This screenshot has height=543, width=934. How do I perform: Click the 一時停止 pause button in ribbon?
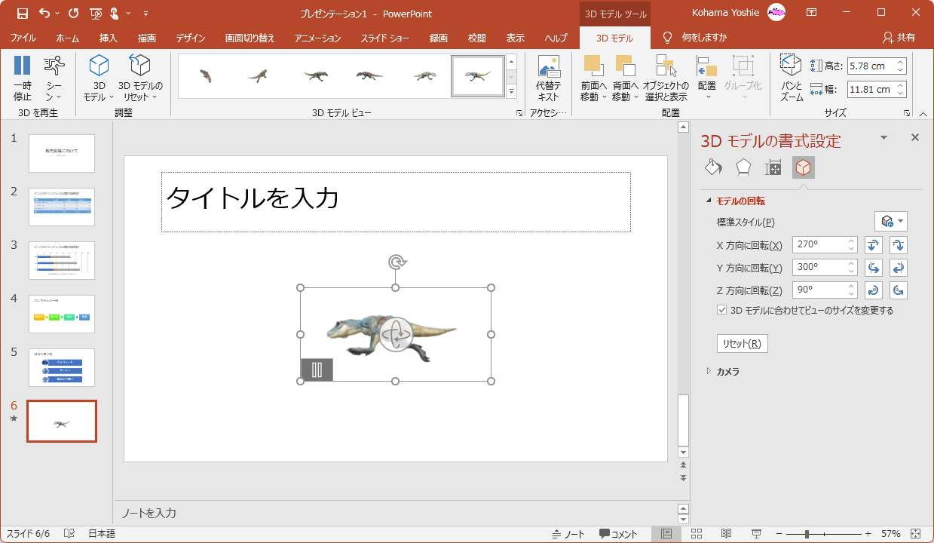click(x=23, y=78)
